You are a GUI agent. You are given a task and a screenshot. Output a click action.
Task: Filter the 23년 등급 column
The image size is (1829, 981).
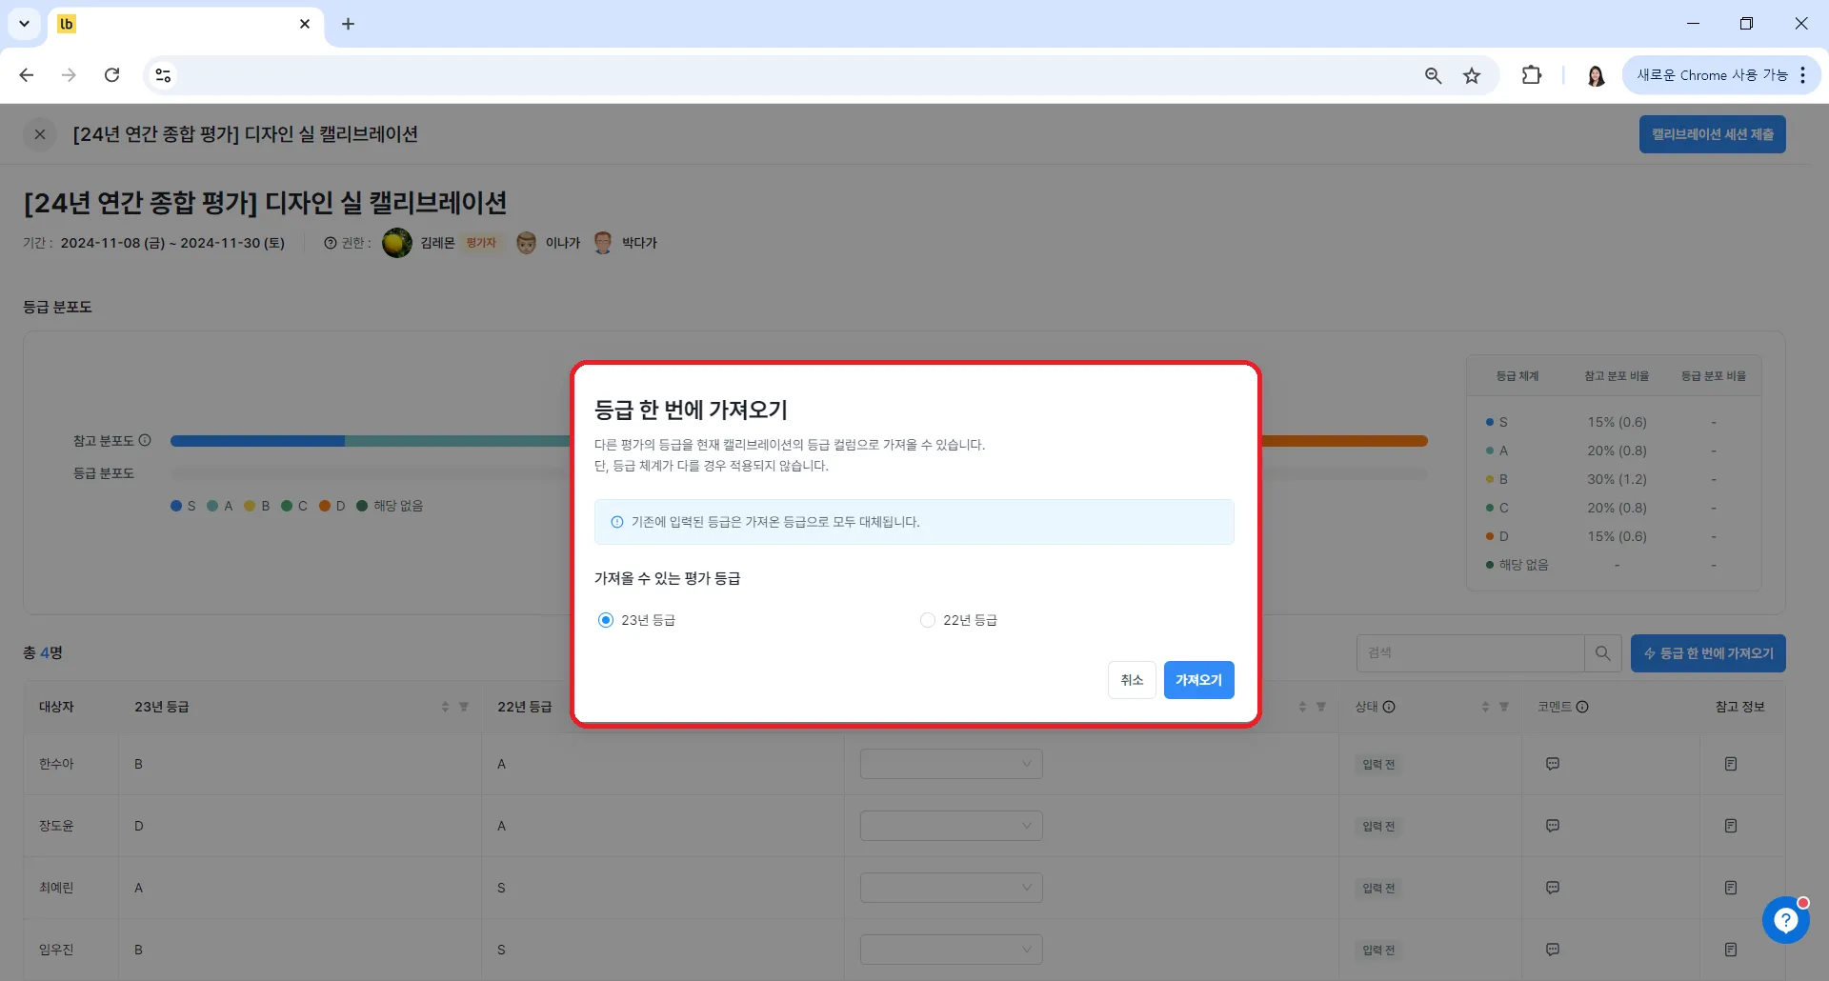coord(464,707)
